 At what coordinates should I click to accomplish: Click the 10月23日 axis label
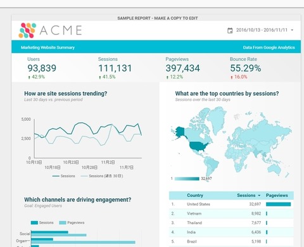[71, 162]
